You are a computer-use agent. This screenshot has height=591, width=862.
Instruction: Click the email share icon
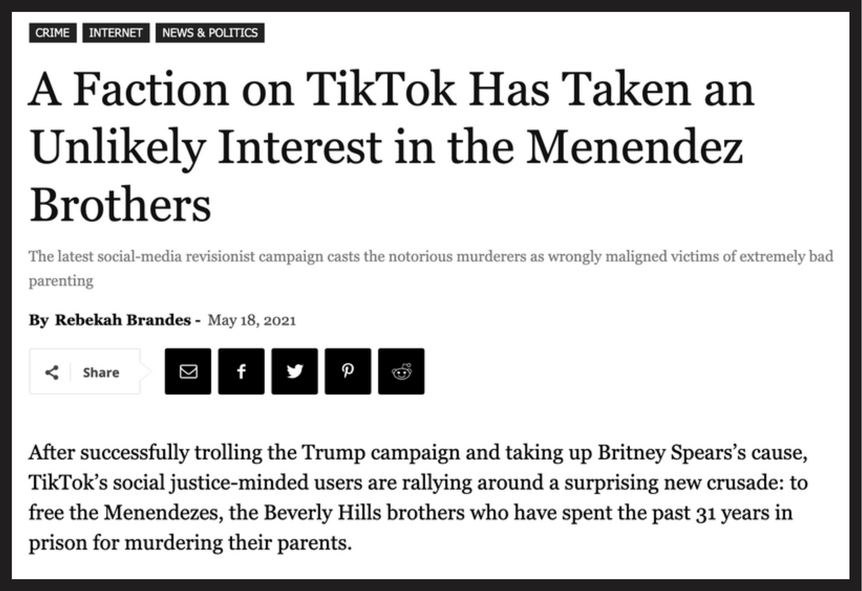tap(188, 371)
